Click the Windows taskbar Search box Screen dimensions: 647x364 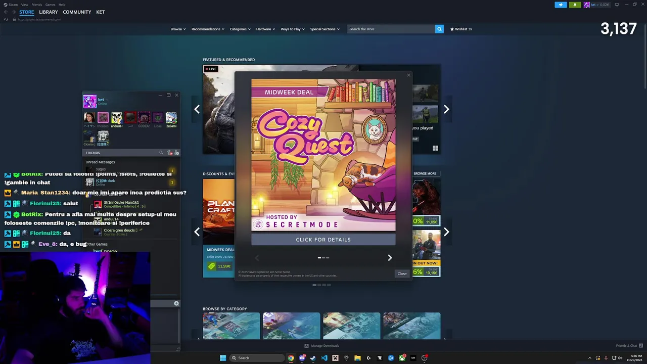pyautogui.click(x=257, y=358)
